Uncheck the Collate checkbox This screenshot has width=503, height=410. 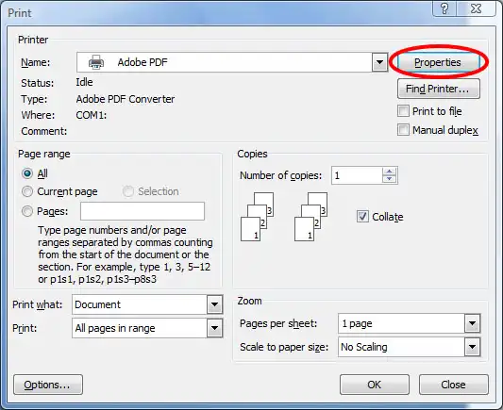[362, 217]
